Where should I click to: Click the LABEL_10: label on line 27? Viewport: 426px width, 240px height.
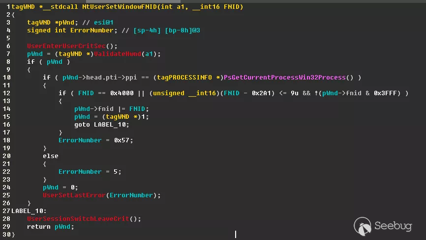[x=29, y=211]
